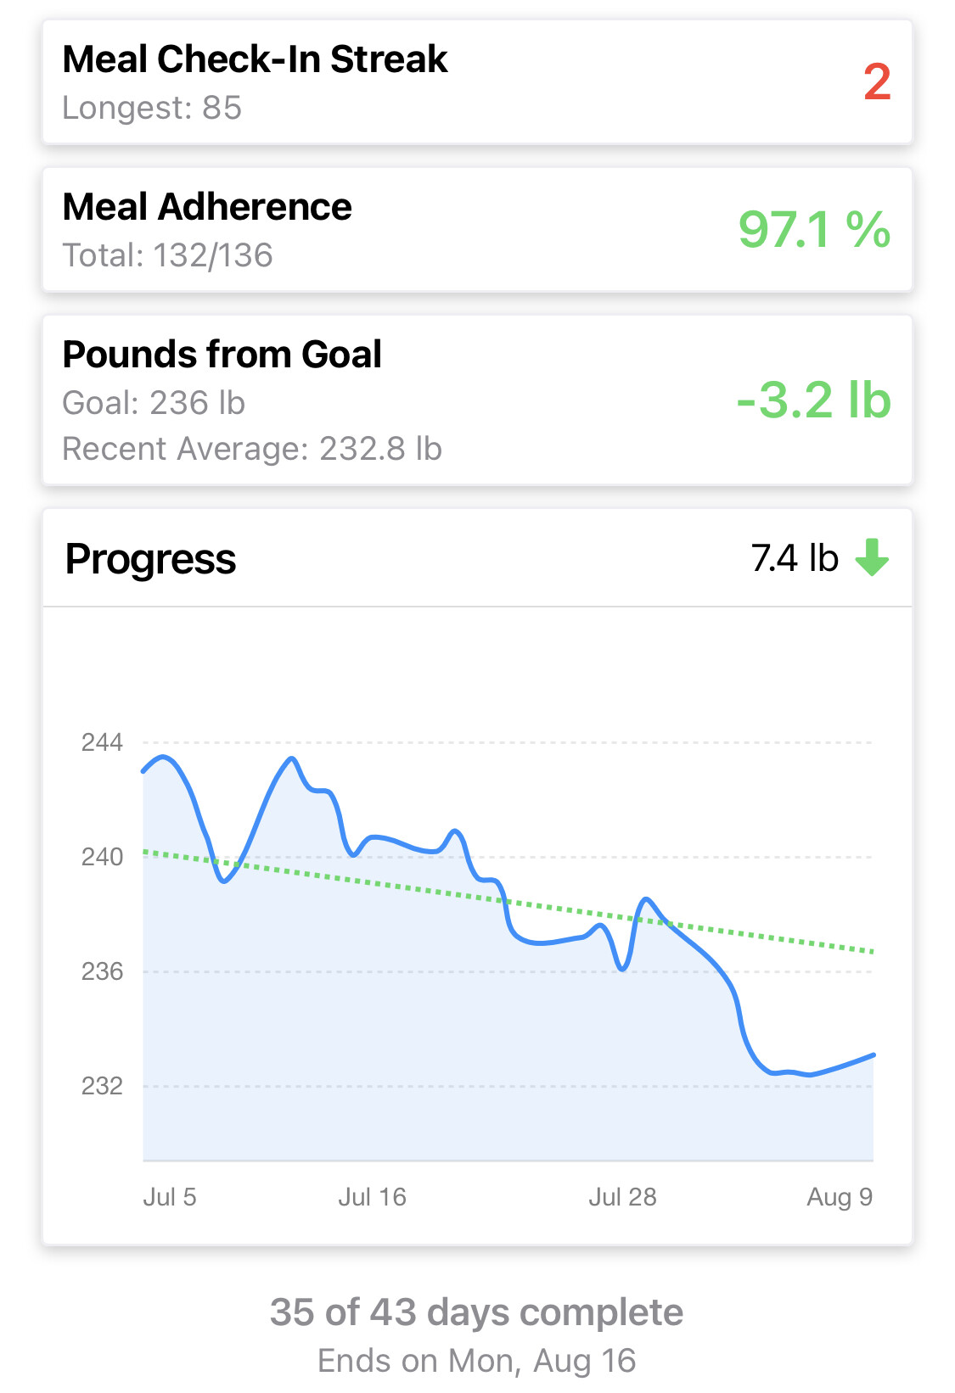The width and height of the screenshot is (955, 1393).
Task: Tap the Progress chart header title
Action: 151,559
